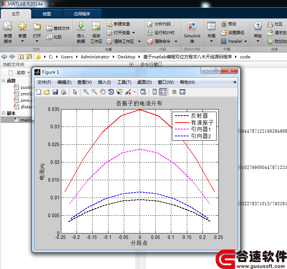Open Figure 1 桌面(D) menu
Viewport: 287px width, 269px height.
[144, 82]
